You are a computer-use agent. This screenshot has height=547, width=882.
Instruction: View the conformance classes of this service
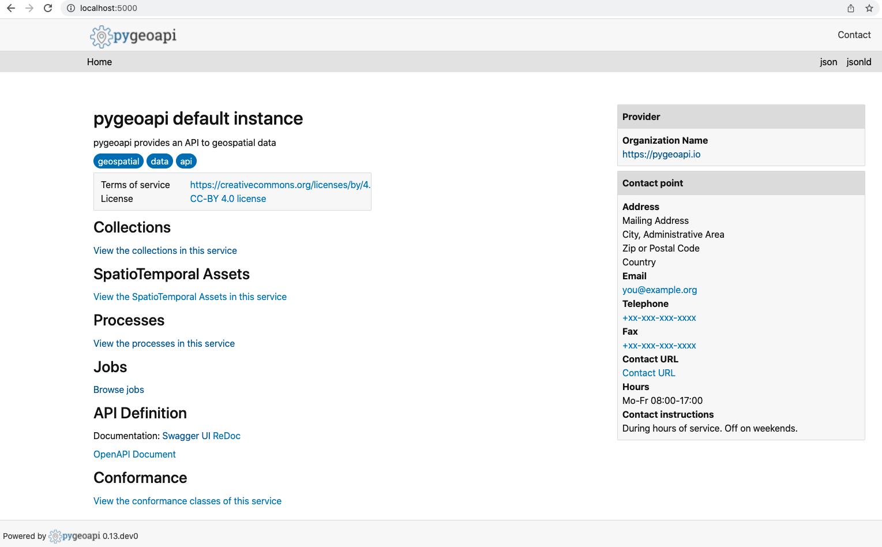187,501
